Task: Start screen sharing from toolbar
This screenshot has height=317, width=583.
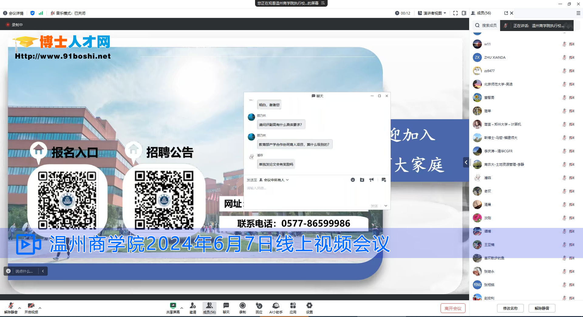Action: pos(173,308)
